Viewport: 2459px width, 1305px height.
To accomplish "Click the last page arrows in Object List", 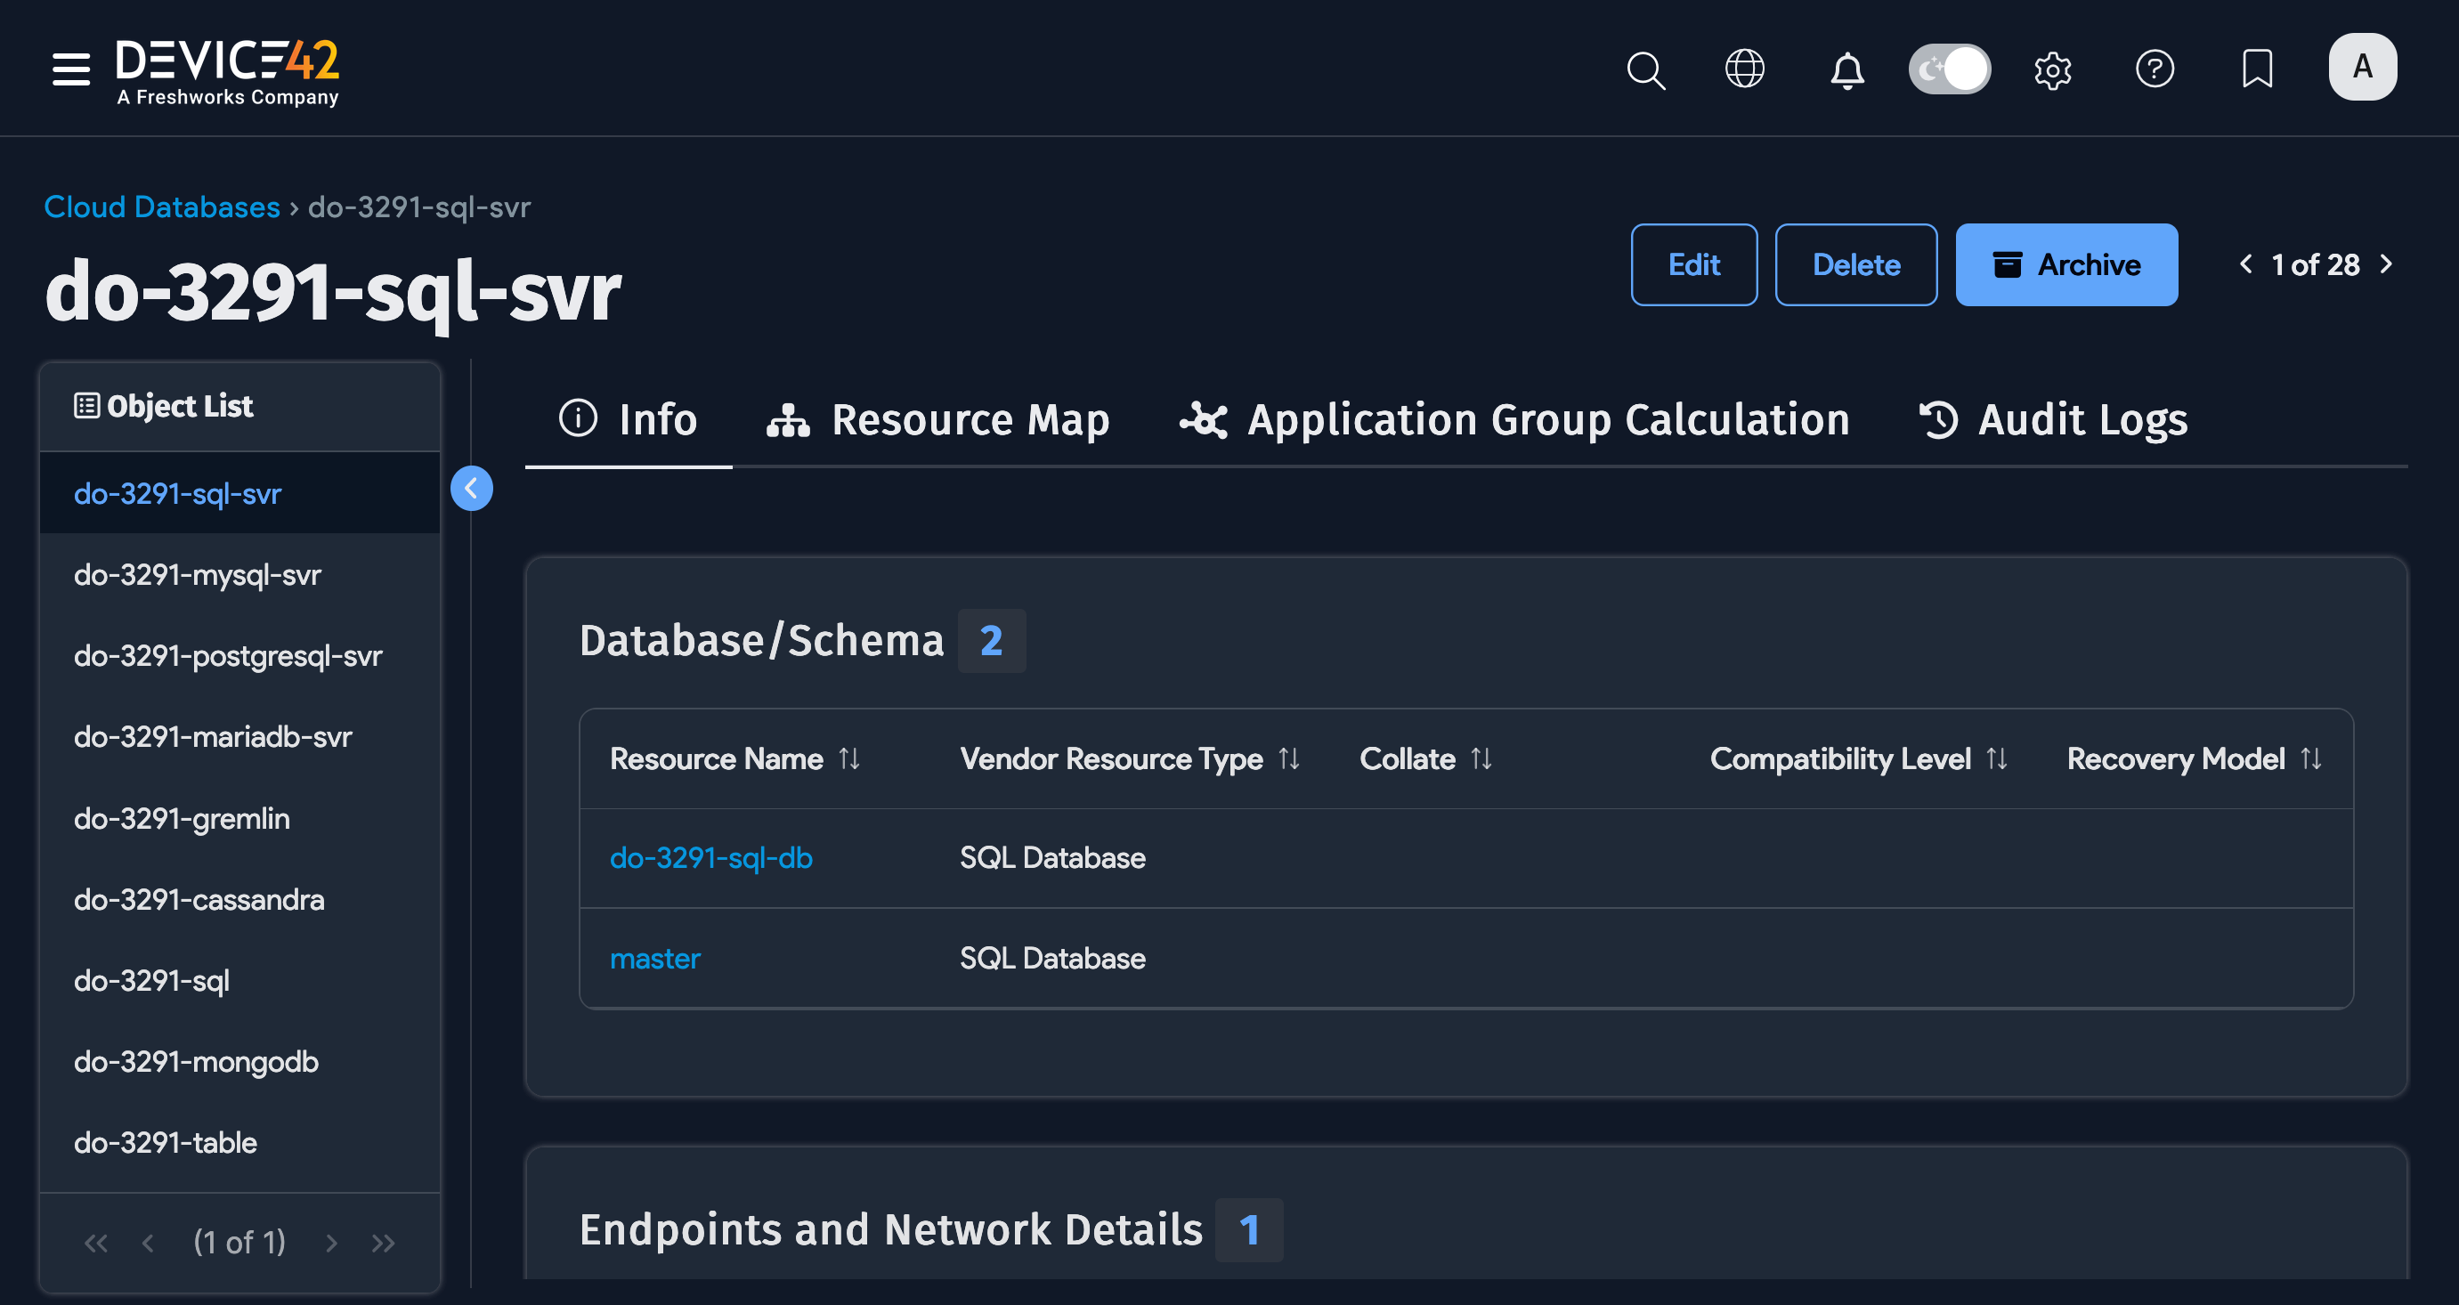I will click(384, 1243).
